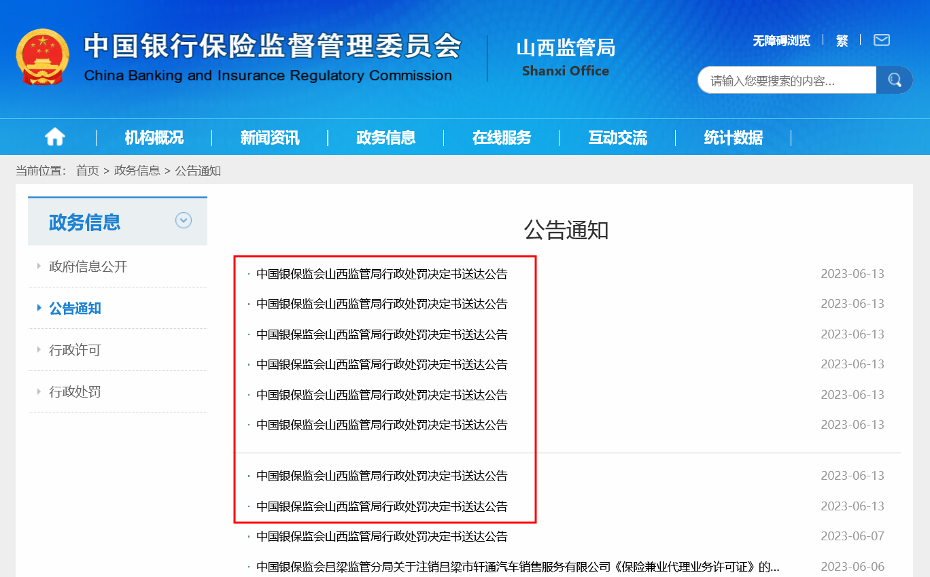Select 行政许可 in the sidebar

click(x=75, y=350)
